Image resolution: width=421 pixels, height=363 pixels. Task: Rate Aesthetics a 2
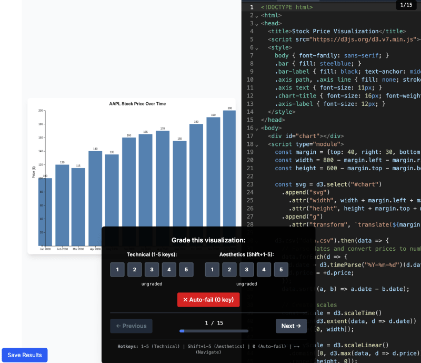click(229, 269)
